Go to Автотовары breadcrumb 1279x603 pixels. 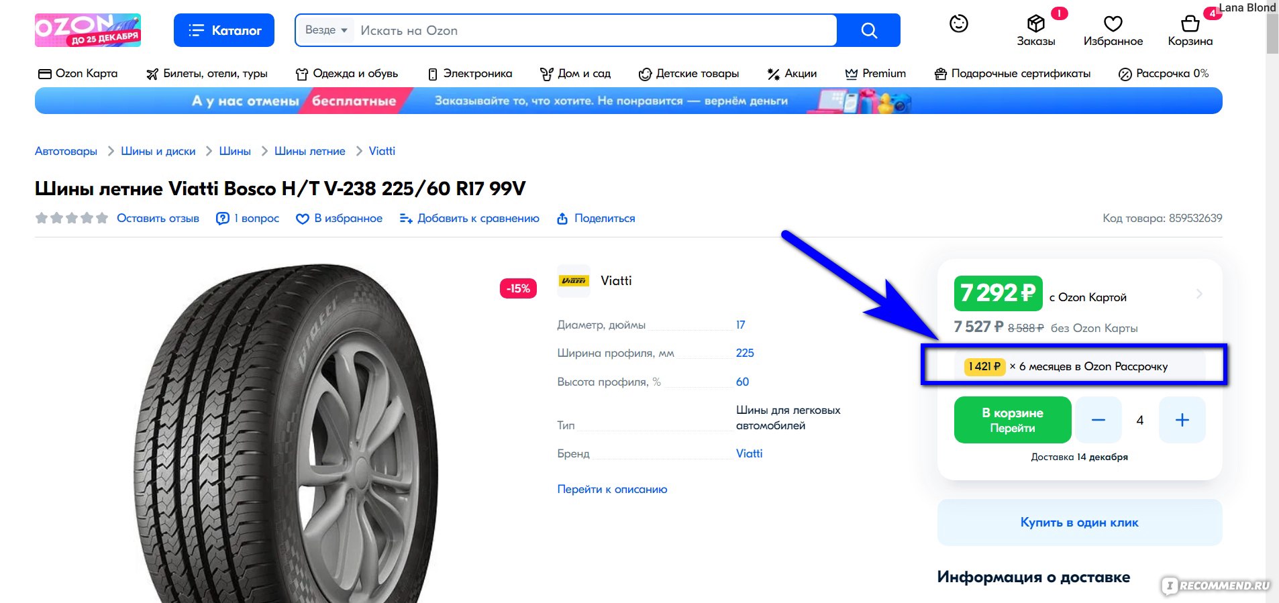coord(66,152)
